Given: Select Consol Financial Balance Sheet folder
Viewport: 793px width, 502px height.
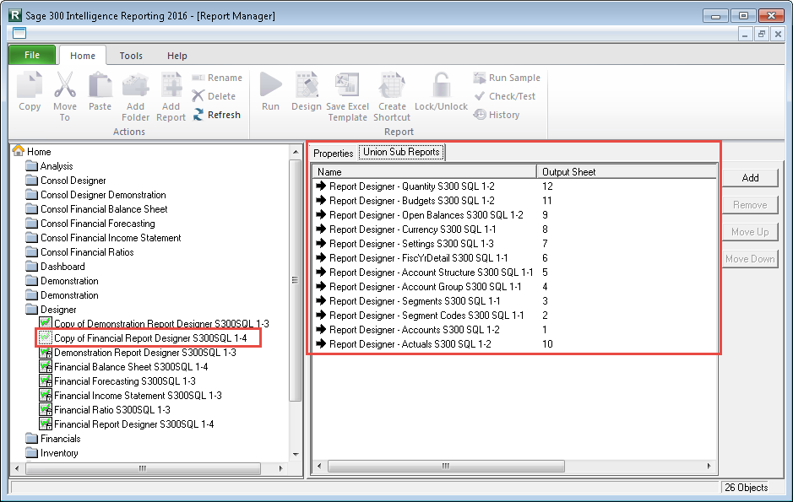Looking at the screenshot, I should (96, 209).
